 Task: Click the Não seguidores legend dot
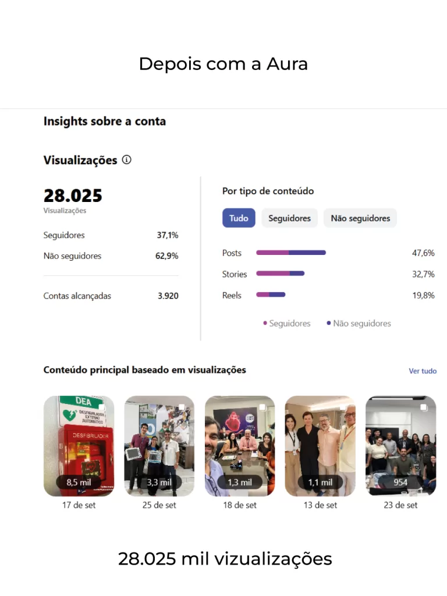329,323
